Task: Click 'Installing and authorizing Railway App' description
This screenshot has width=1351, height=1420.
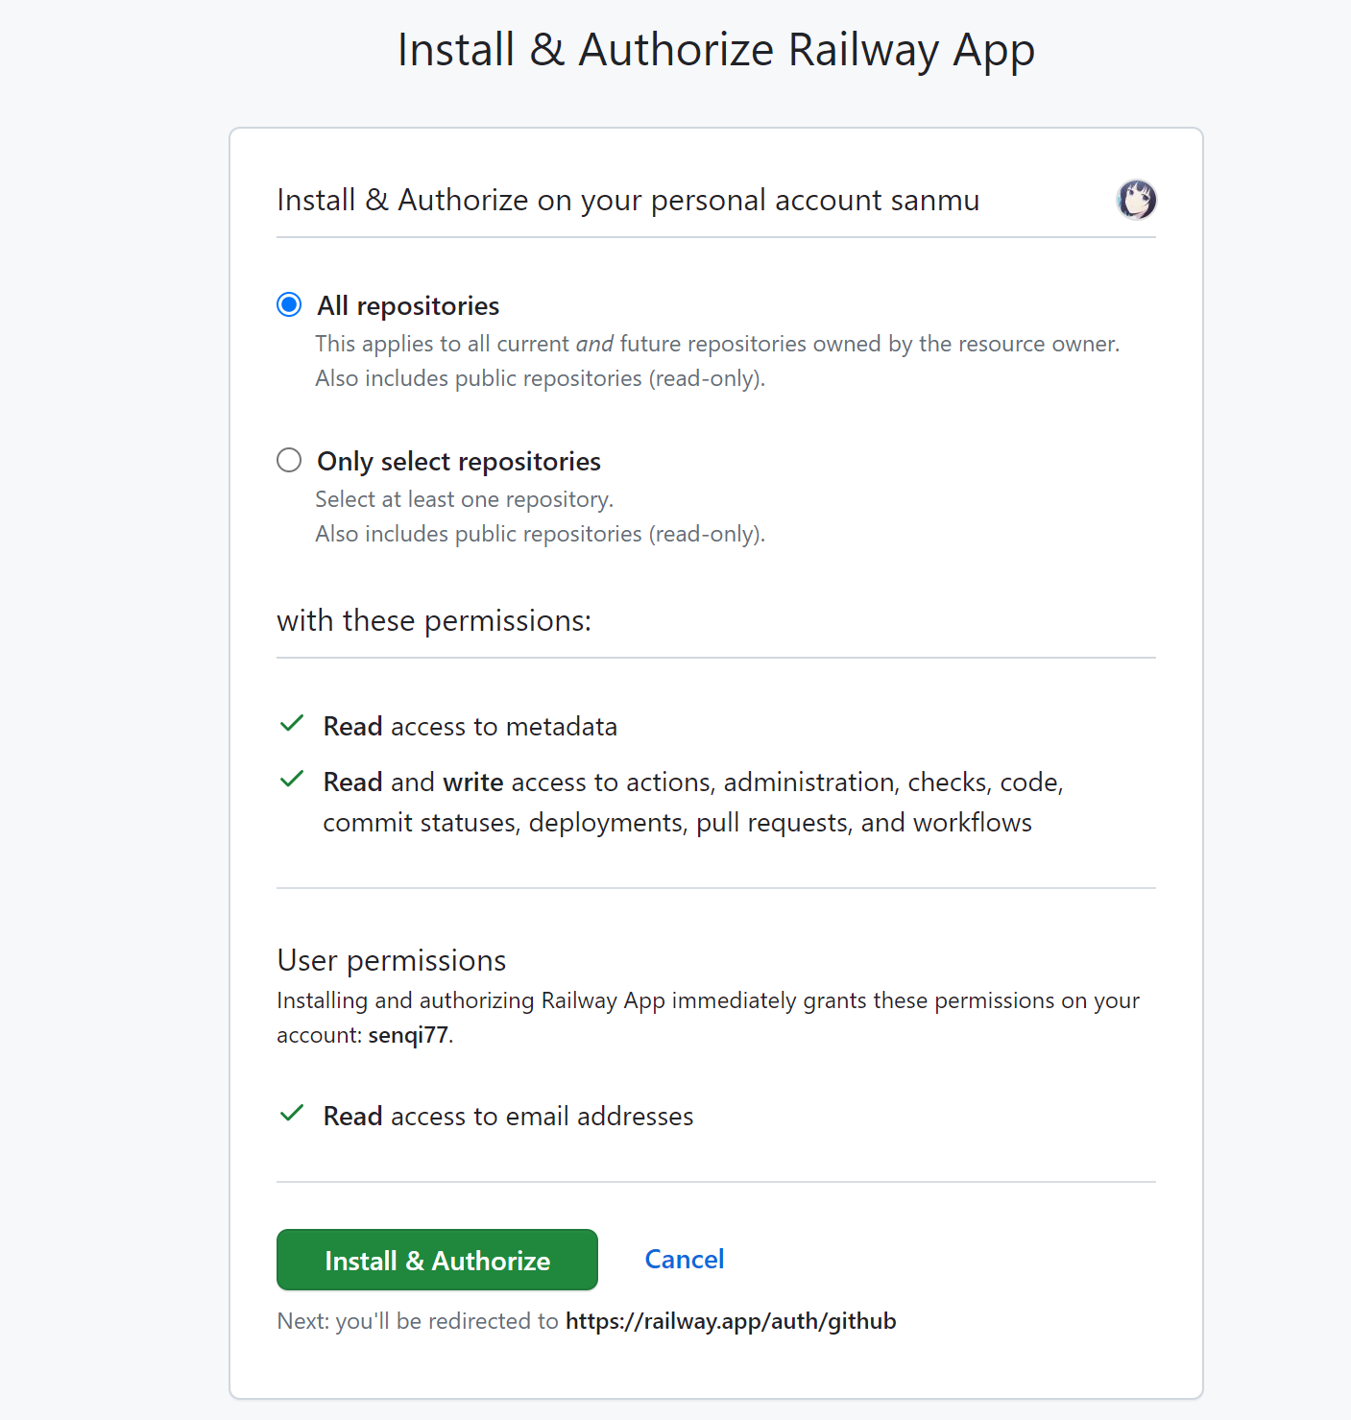Action: 708,1018
